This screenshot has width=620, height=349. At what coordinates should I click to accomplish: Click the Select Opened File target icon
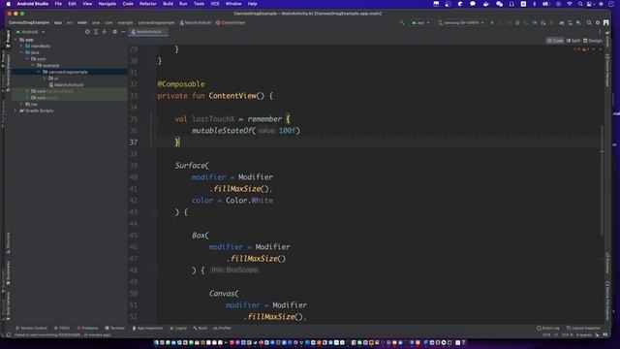(87, 32)
